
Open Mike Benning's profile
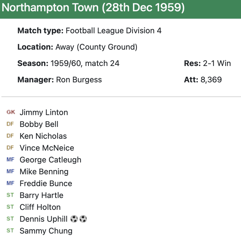44,172
